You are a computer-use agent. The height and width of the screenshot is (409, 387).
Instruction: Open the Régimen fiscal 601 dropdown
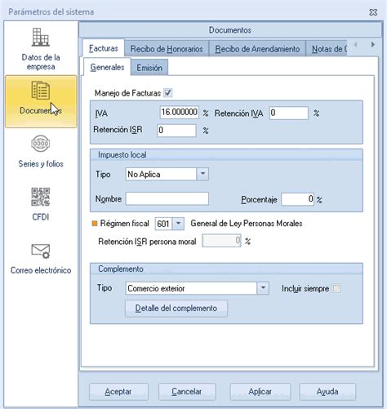(178, 224)
